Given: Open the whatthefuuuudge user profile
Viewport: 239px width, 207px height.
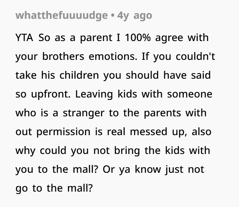Looking at the screenshot, I should click(x=61, y=16).
